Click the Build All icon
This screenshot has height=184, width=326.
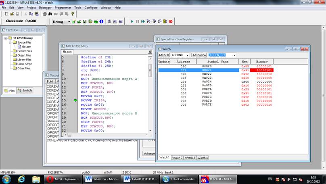click(x=121, y=21)
